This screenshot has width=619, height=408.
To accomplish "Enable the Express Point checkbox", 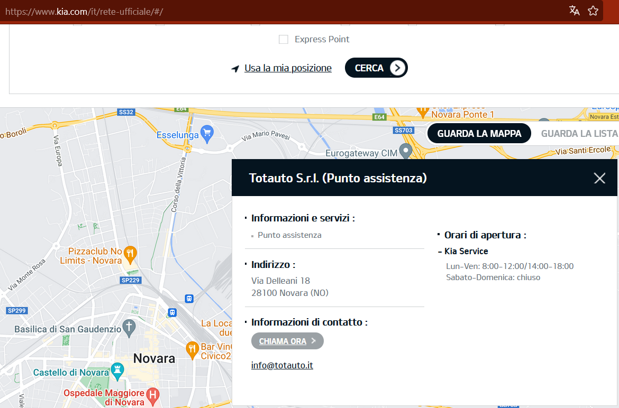I will tap(284, 40).
